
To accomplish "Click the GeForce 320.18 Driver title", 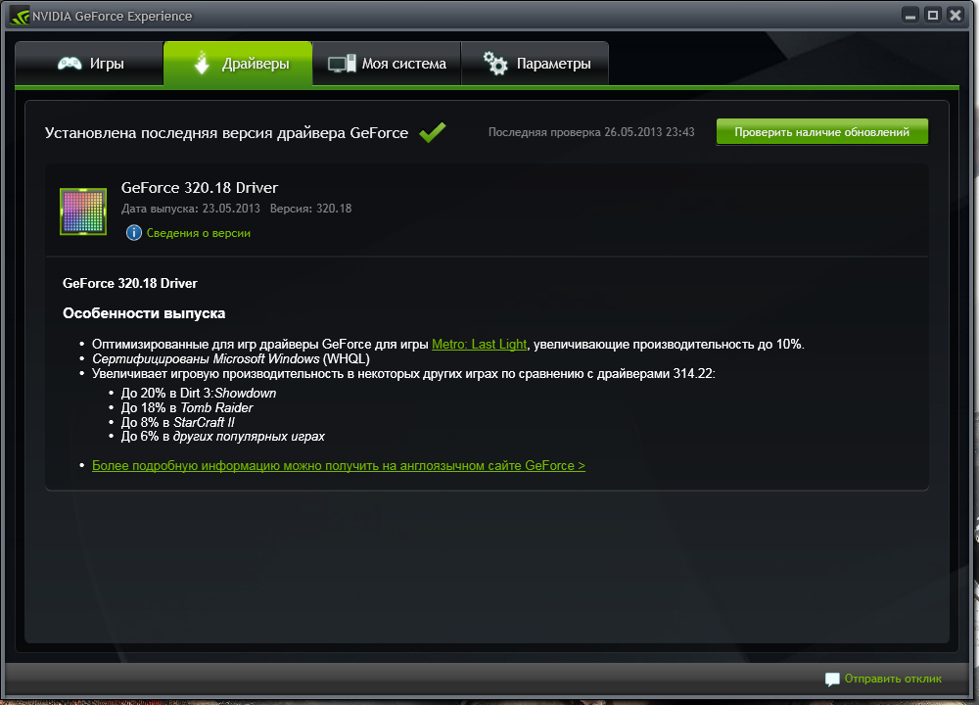I will coord(199,187).
